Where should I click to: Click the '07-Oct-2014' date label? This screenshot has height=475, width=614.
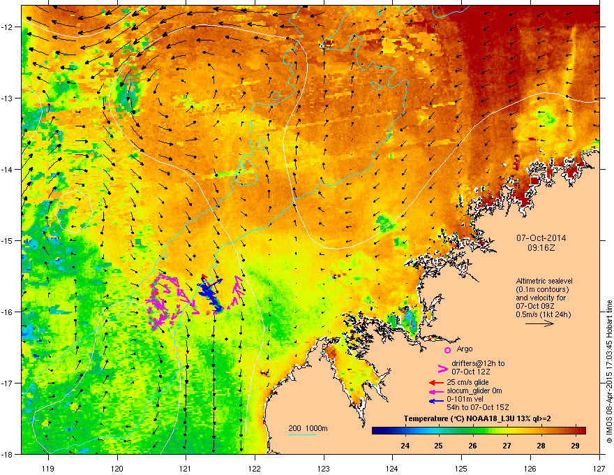click(x=541, y=238)
